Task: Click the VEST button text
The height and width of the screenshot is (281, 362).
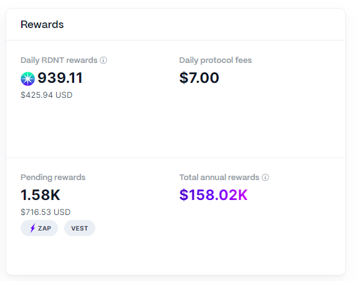Action: [80, 229]
